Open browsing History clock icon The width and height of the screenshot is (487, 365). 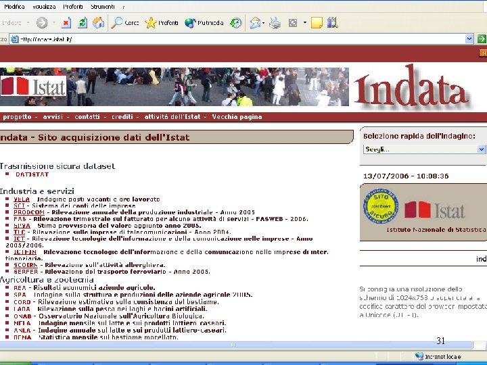coord(236,23)
